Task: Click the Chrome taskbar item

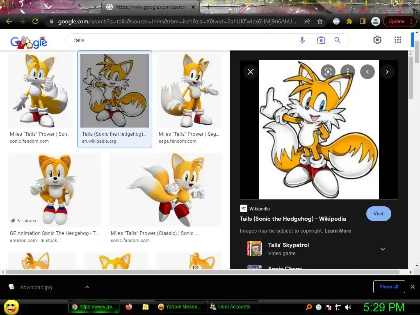Action: click(94, 307)
